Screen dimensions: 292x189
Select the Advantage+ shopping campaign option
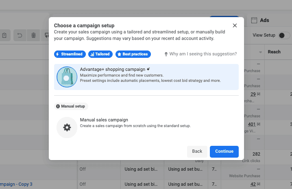point(146,77)
